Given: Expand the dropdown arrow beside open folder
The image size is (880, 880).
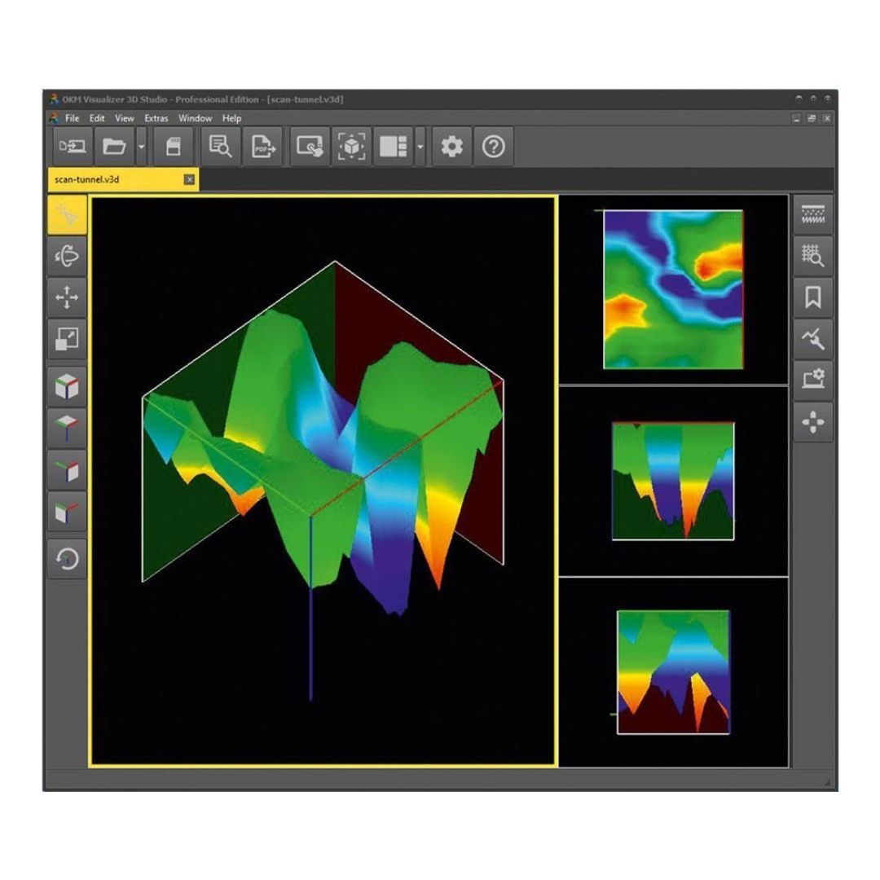Looking at the screenshot, I should coord(142,147).
